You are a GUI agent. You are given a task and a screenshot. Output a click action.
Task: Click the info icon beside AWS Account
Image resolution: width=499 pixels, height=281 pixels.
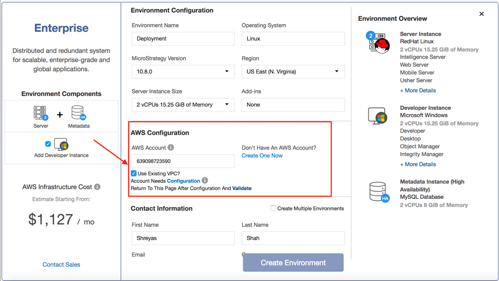(x=171, y=148)
